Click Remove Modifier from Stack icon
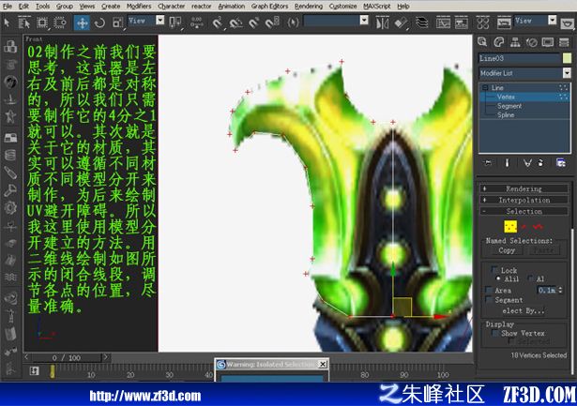The height and width of the screenshot is (406, 577). point(540,162)
